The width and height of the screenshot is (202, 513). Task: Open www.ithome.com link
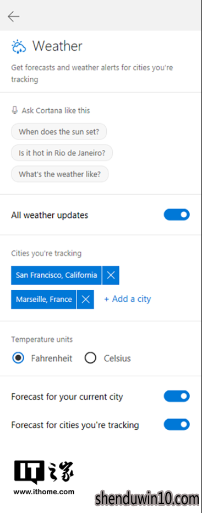coord(43,491)
